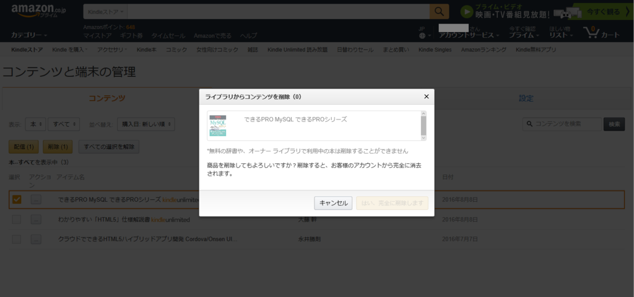
Task: Open Kindle Unlimited 読み放題 menu item
Action: [298, 49]
